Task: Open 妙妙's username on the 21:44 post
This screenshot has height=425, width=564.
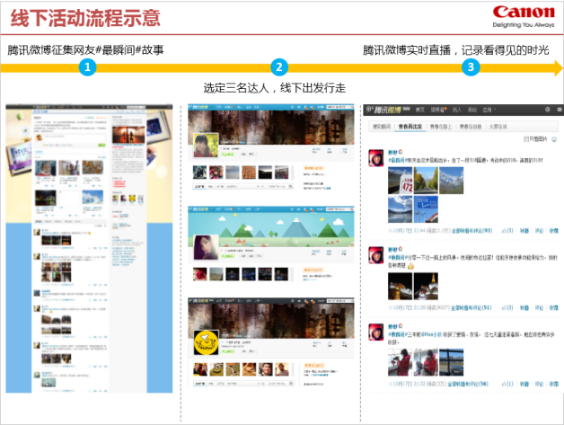Action: (392, 152)
